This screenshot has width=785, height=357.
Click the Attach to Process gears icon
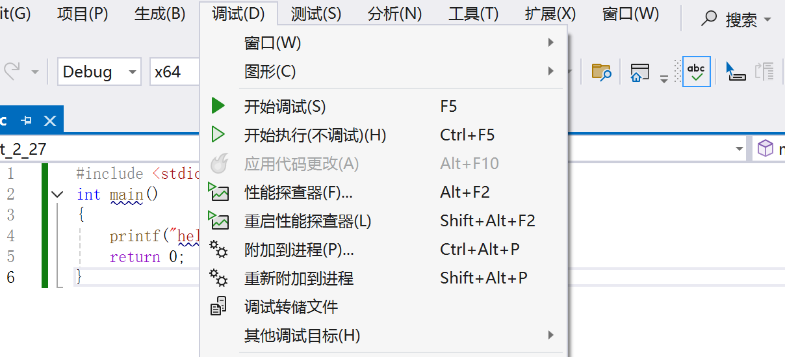tap(218, 250)
